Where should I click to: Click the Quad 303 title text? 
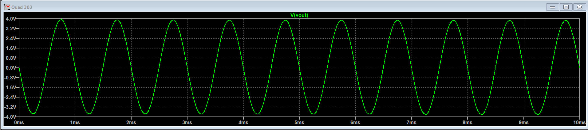coord(22,7)
